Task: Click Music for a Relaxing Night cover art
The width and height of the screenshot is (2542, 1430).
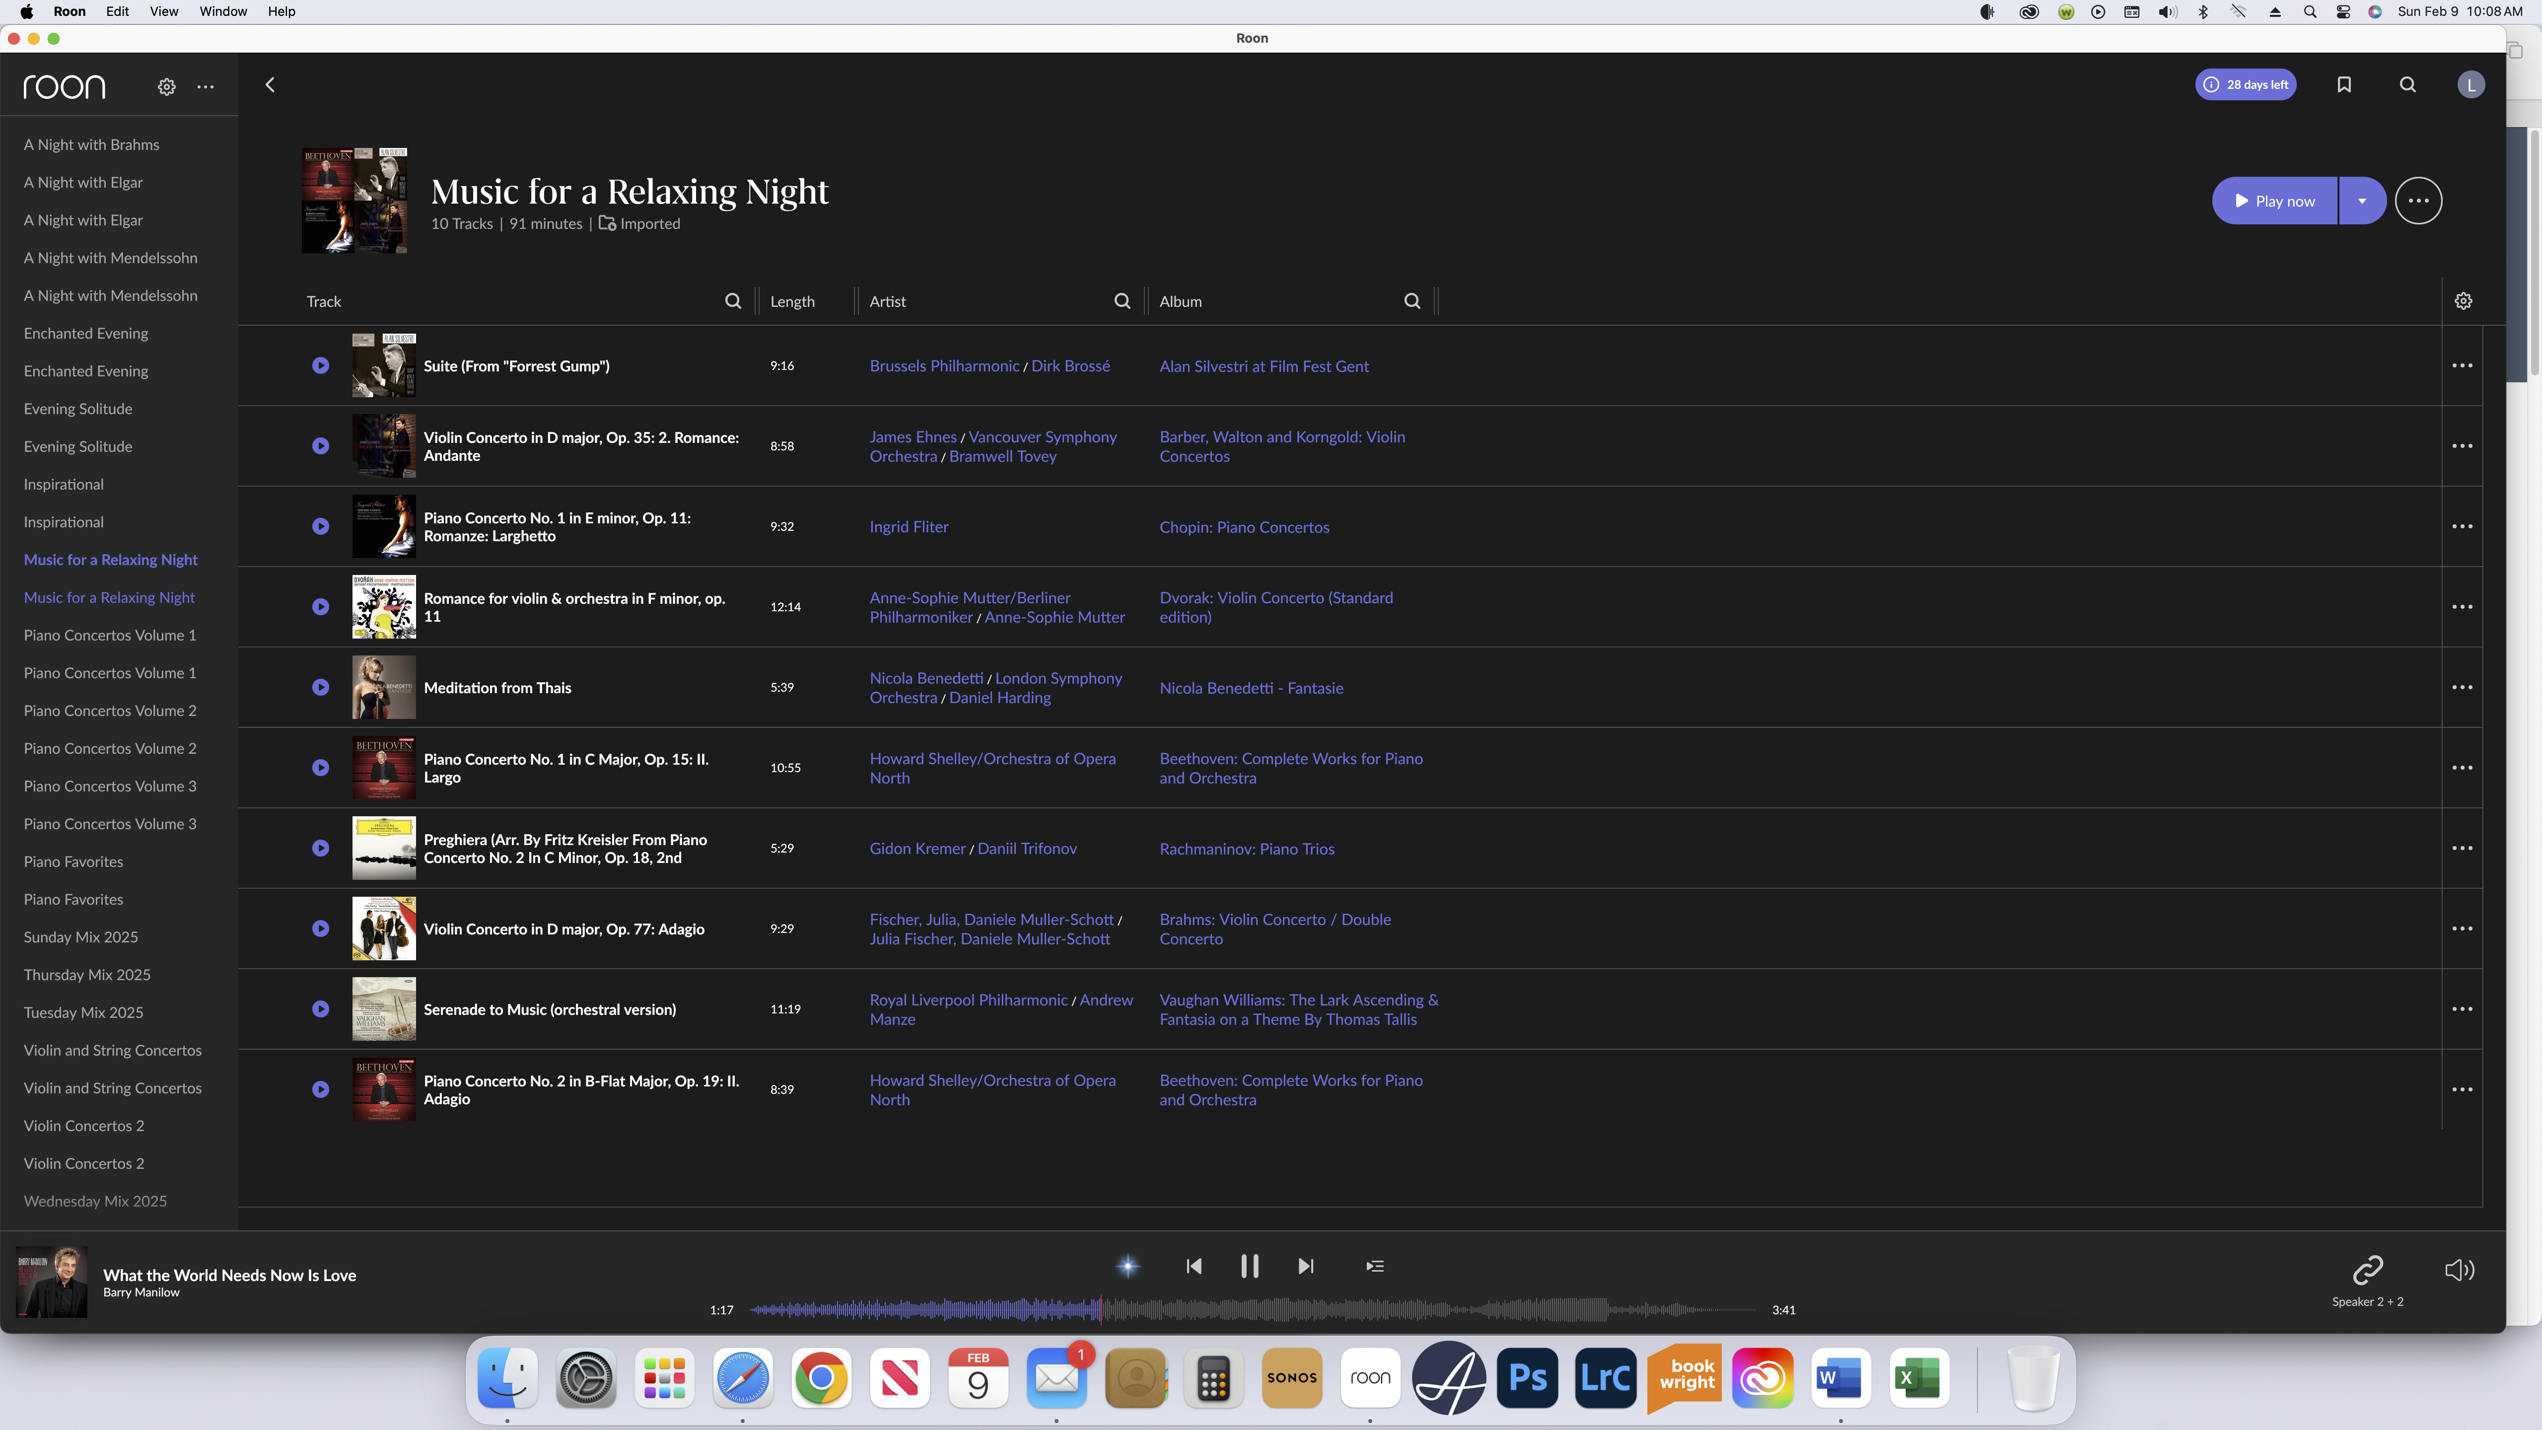Action: [x=354, y=200]
